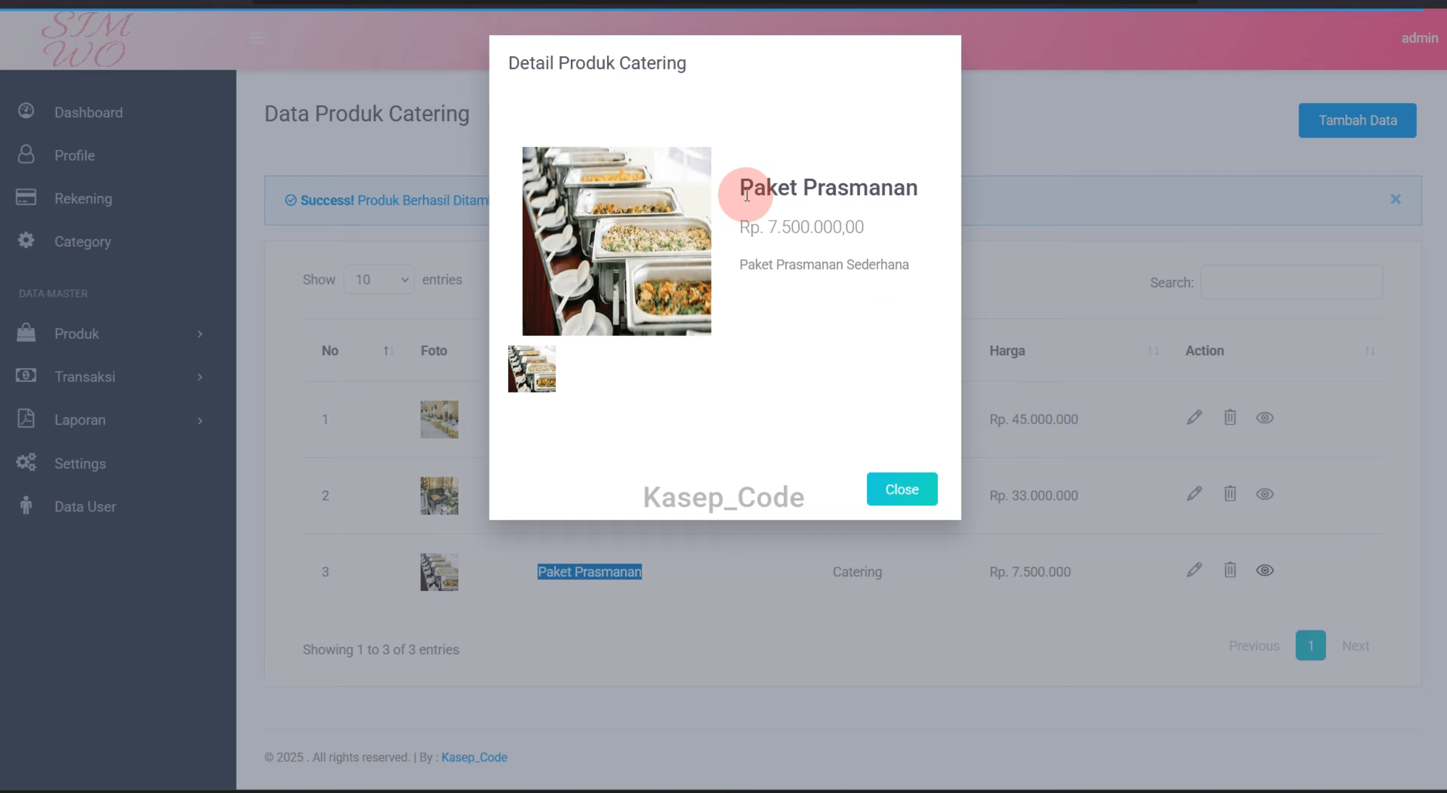The image size is (1447, 793).
Task: Edit the Rp. 33.000.000 row with pencil
Action: coord(1194,494)
